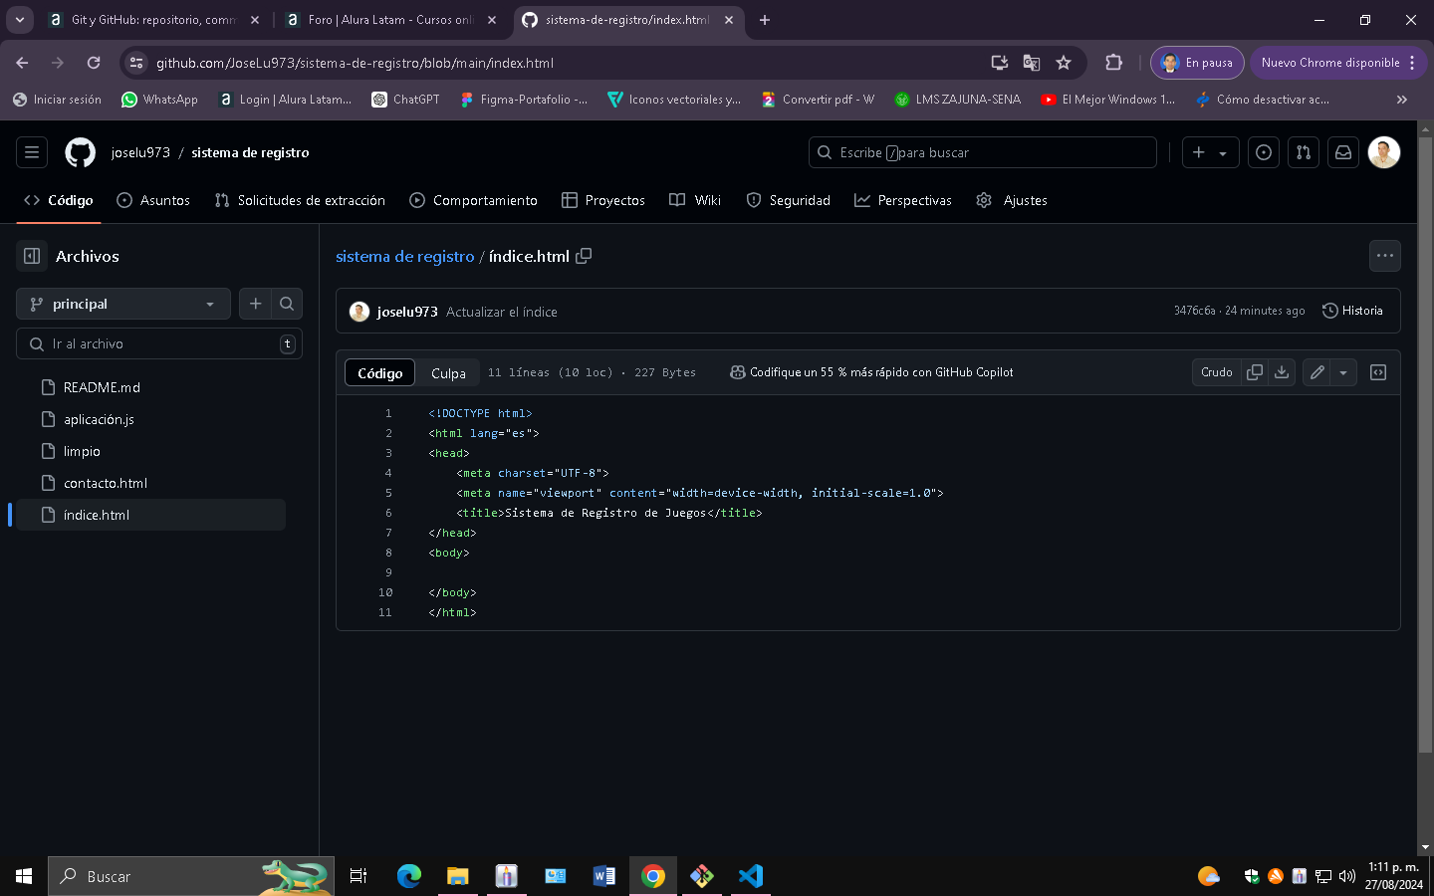
Task: Open the Proyectos tab
Action: [x=603, y=200]
